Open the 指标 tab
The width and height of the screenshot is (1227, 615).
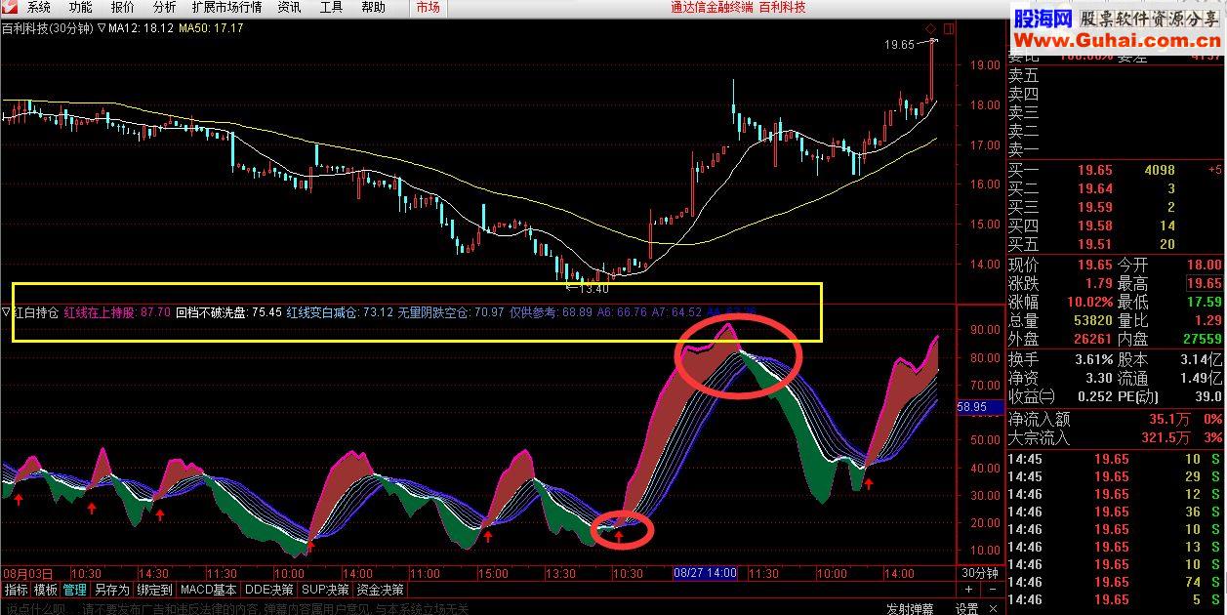tap(17, 590)
